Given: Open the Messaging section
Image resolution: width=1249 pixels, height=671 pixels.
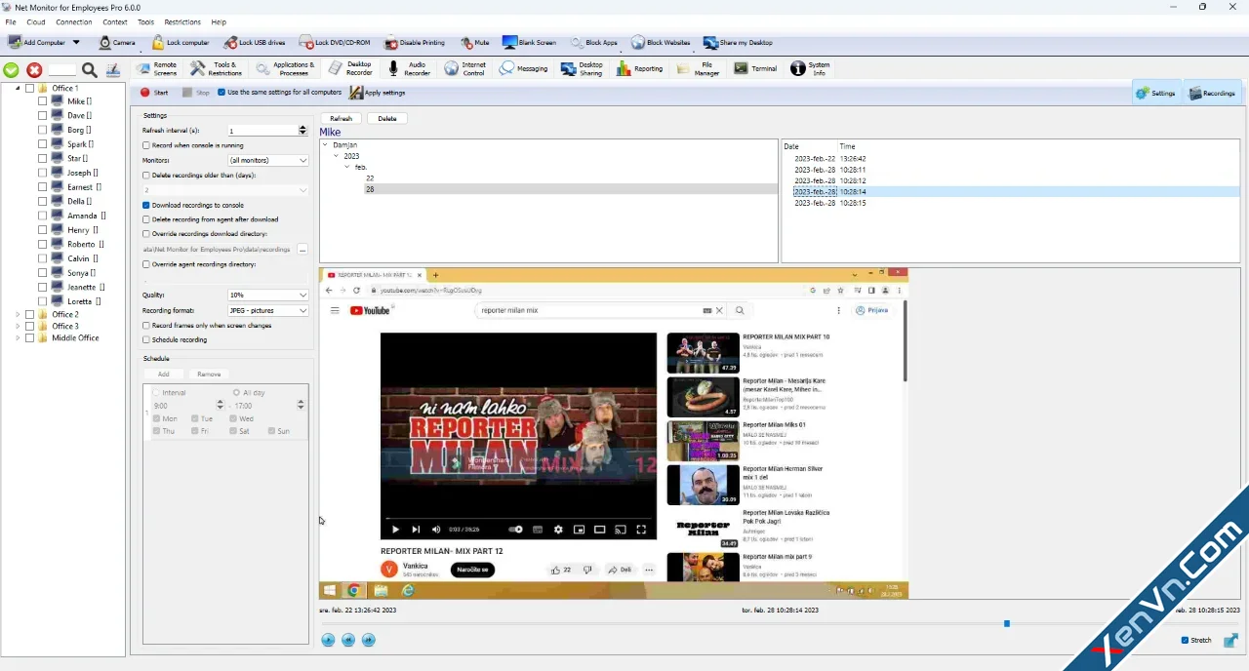Looking at the screenshot, I should (x=523, y=69).
